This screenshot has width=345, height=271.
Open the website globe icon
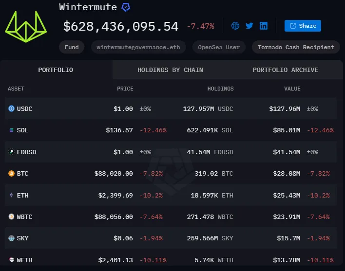click(x=235, y=26)
